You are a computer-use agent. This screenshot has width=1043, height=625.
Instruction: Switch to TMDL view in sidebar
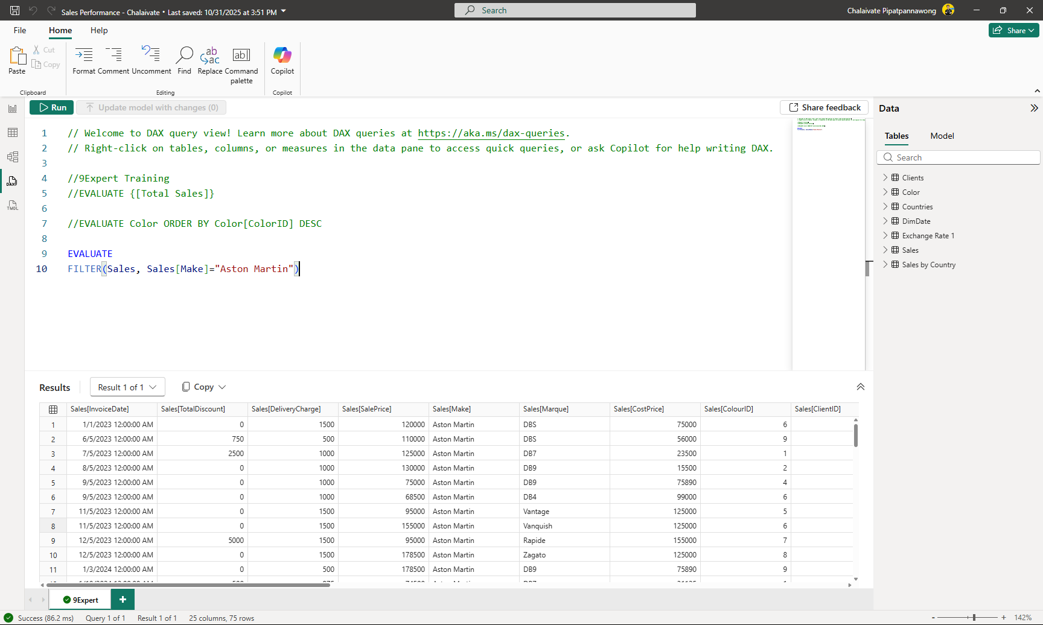12,205
